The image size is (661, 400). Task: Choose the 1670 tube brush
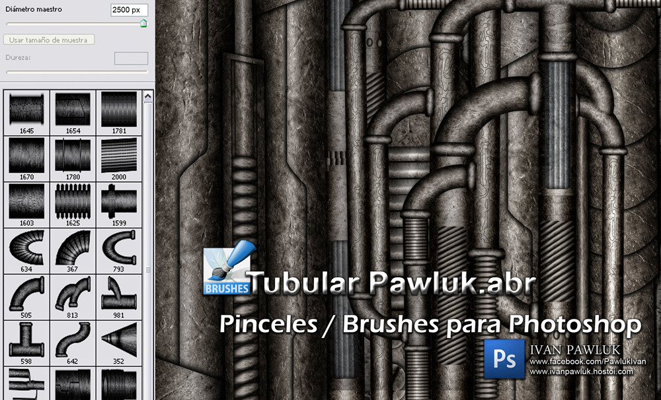coord(26,158)
